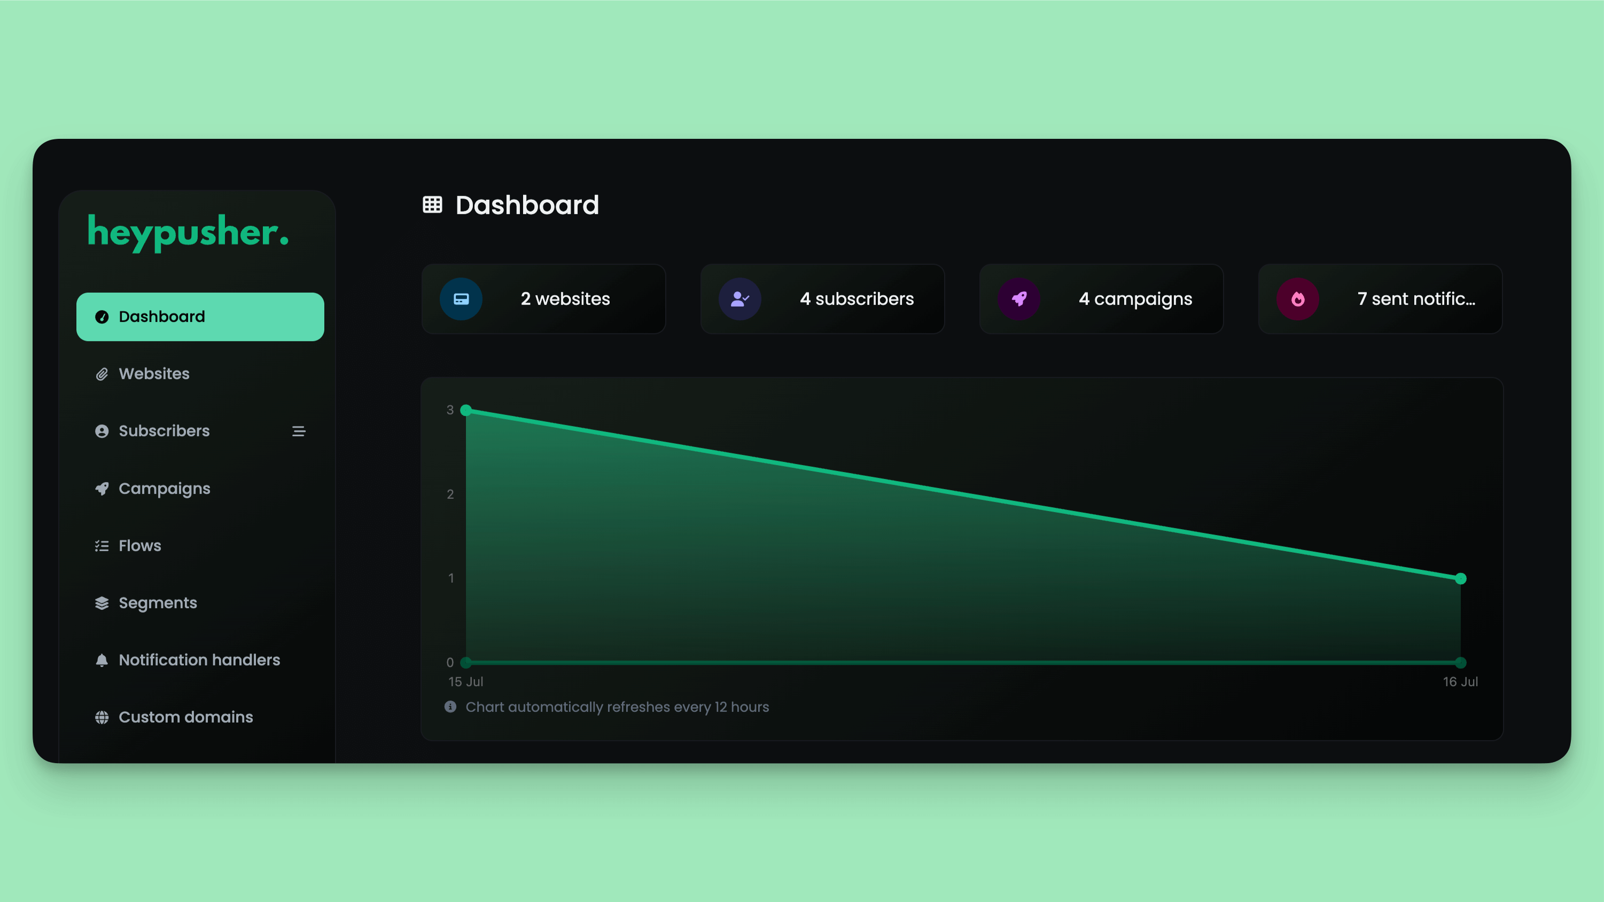Select the Campaigns rocket icon
This screenshot has width=1604, height=902.
(x=1019, y=299)
